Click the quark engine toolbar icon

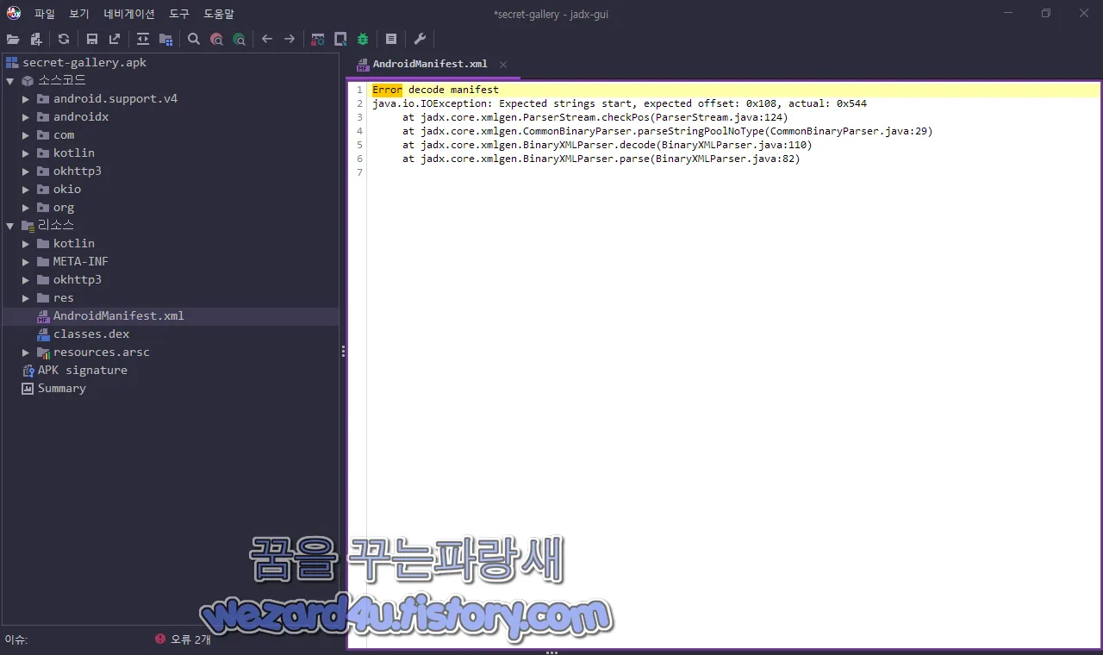coord(340,39)
